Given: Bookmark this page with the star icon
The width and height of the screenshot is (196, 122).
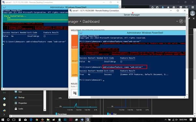Looking at the screenshot, I should pos(152,7).
